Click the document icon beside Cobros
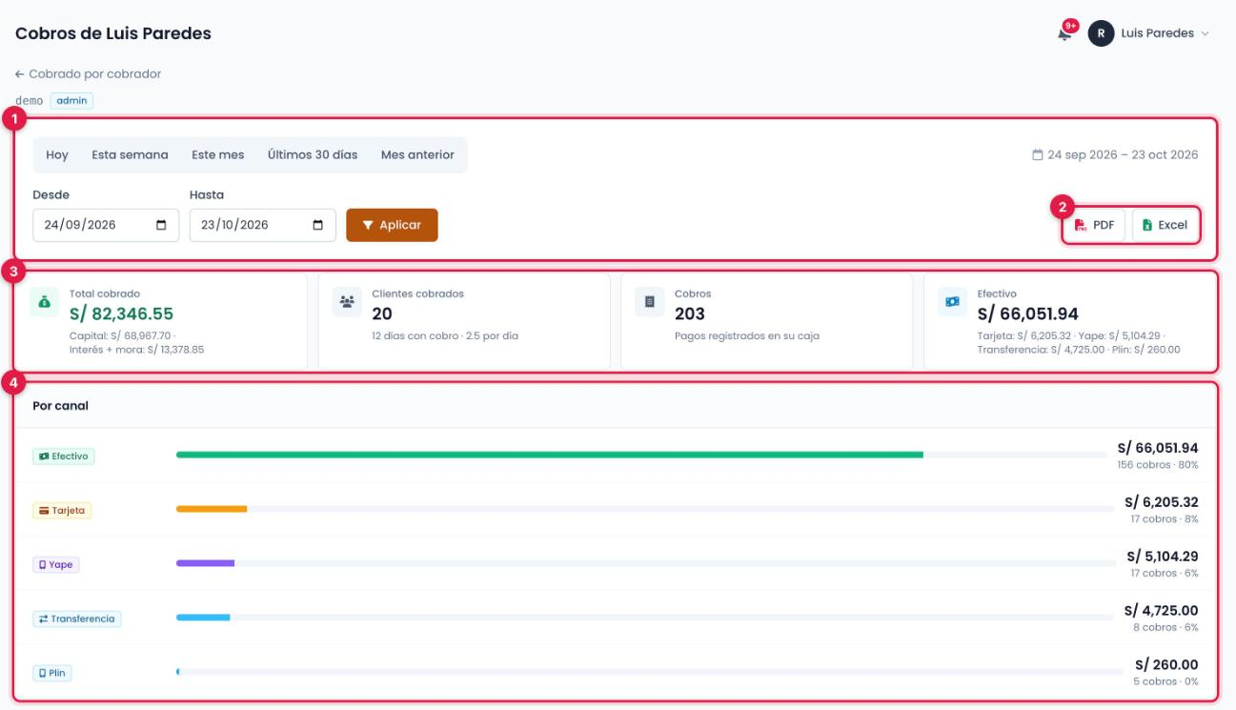 point(650,302)
